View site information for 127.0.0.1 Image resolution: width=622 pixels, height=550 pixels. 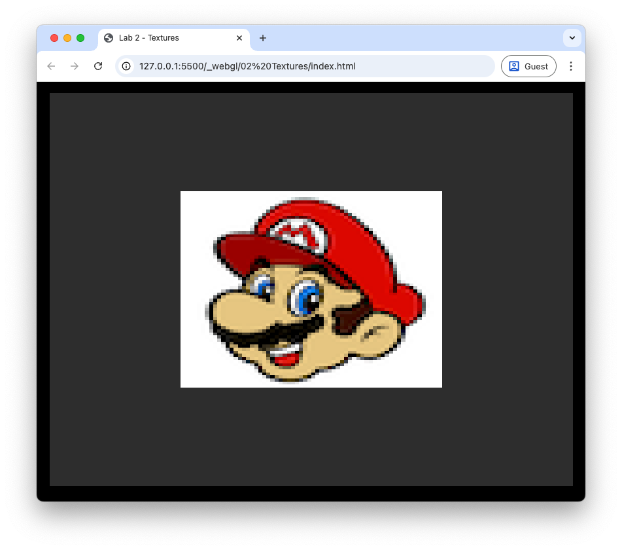click(126, 66)
